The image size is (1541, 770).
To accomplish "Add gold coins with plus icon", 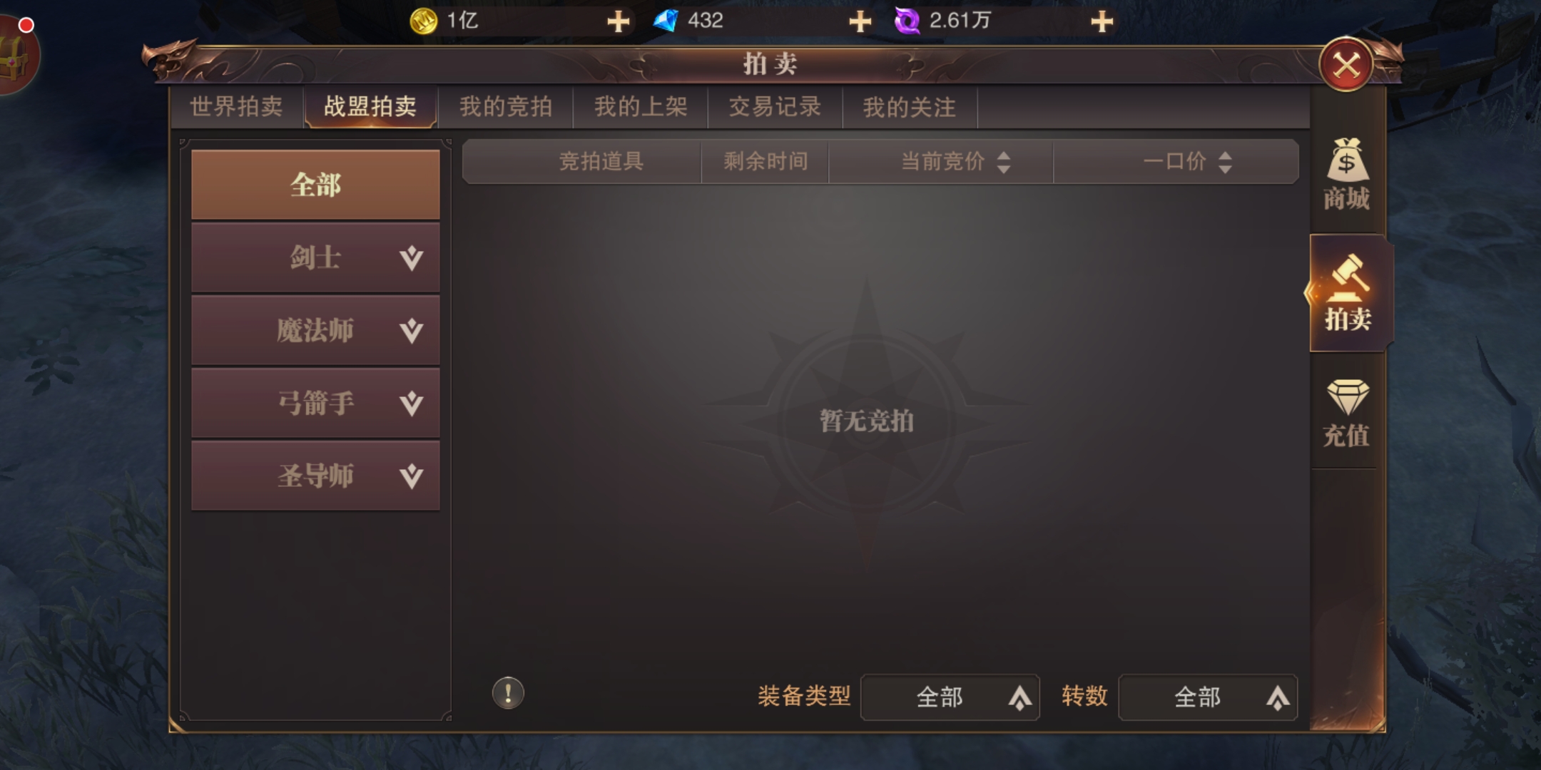I will [618, 21].
